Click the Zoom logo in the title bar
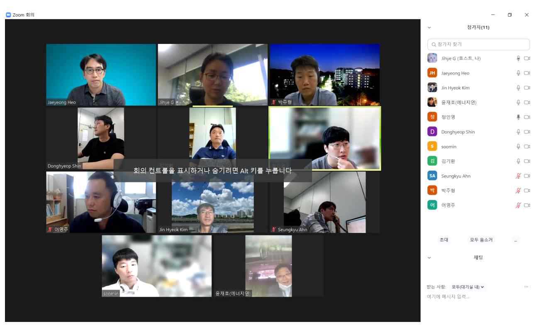This screenshot has width=541, height=329. [8, 15]
